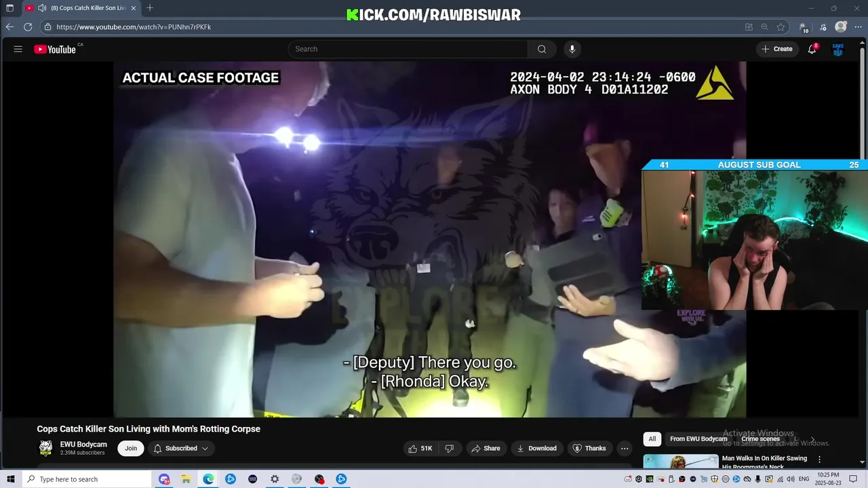Click the browser address bar URL
This screenshot has width=868, height=488.
pos(134,27)
